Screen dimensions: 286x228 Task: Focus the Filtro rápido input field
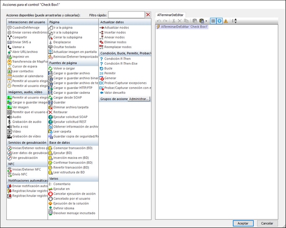[126, 15]
